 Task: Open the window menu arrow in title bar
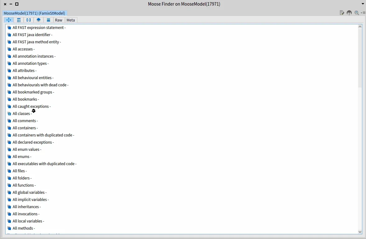[x=363, y=4]
